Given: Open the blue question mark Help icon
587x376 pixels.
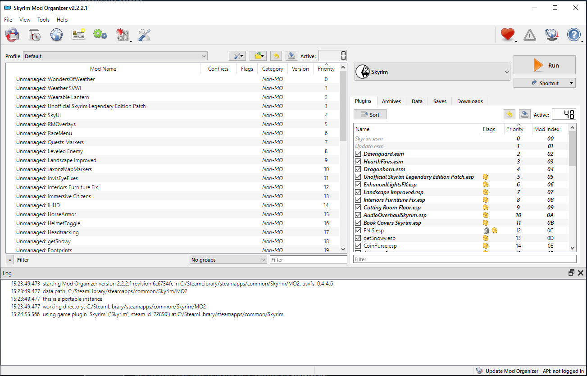Looking at the screenshot, I should [574, 35].
